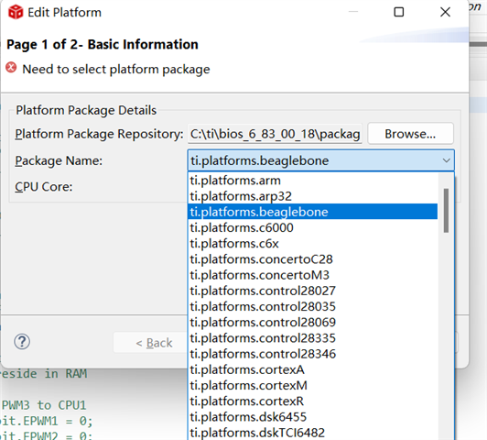Click Browse to choose the repository
Viewport: 487px width, 440px height.
coord(410,134)
